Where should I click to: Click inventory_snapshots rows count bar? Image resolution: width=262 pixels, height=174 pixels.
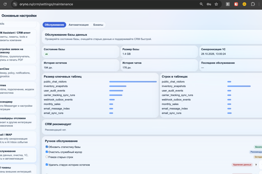(x=239, y=86)
